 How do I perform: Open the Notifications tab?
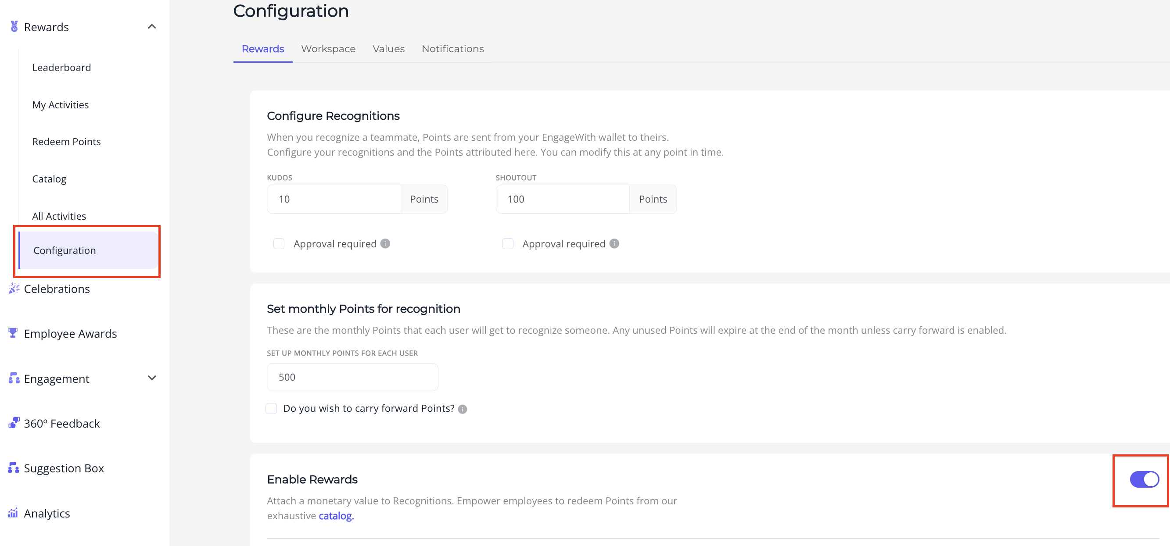pos(453,49)
